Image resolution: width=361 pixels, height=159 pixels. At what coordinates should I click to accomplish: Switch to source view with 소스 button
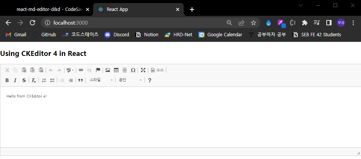[157, 70]
